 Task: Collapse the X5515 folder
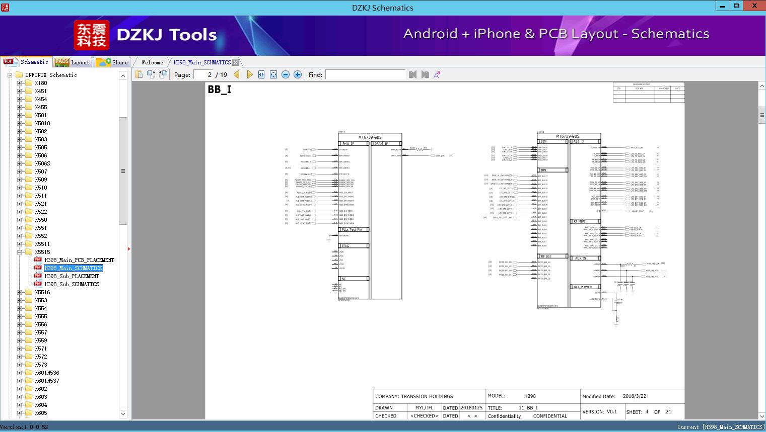click(20, 252)
